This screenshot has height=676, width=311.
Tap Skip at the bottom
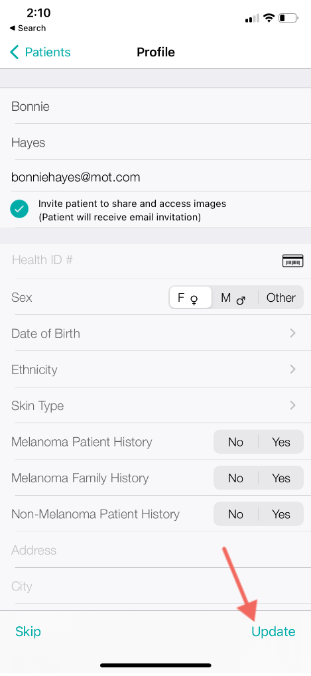pos(28,632)
